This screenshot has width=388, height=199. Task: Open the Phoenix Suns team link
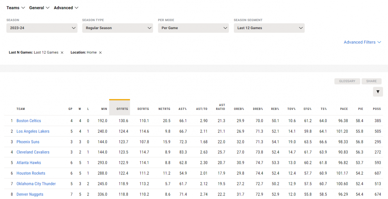click(x=28, y=142)
